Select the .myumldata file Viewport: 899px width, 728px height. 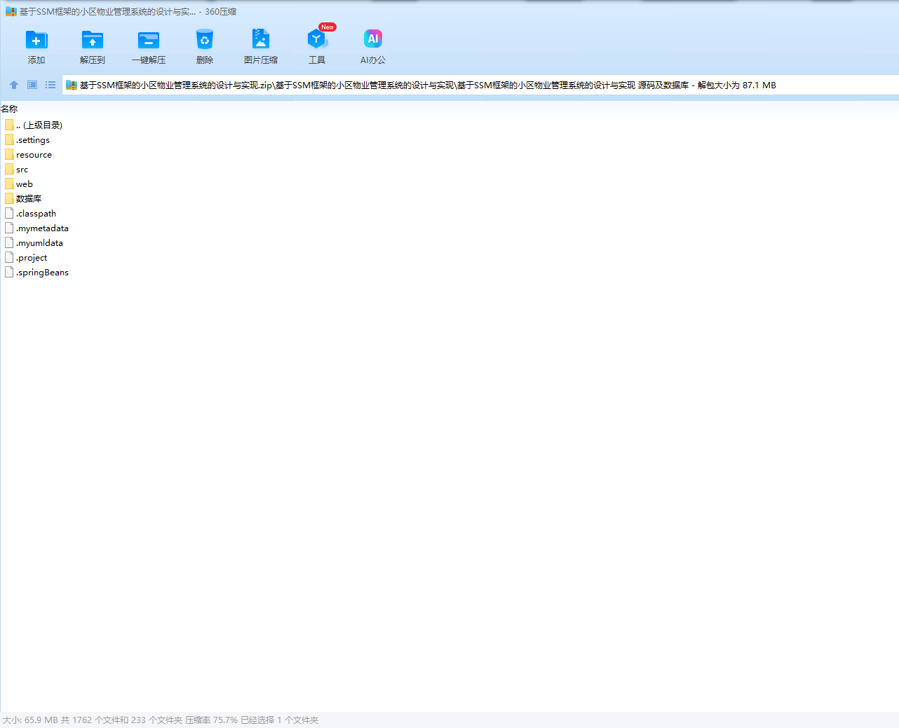click(34, 242)
